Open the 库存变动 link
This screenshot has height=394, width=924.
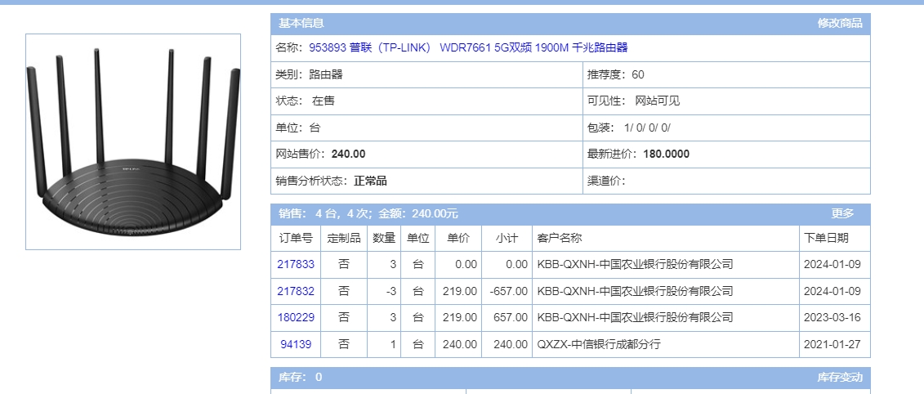(839, 378)
